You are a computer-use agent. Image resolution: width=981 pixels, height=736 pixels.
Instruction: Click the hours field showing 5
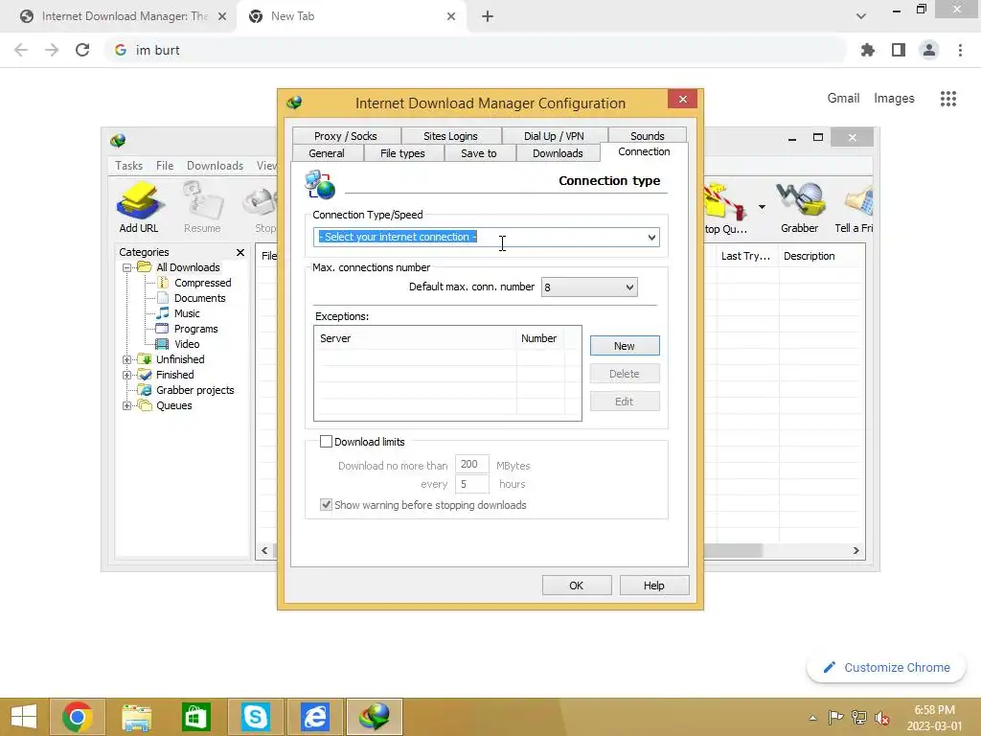471,484
